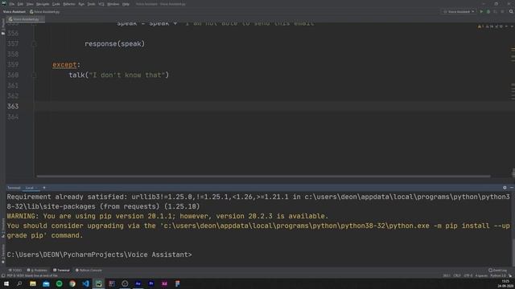Change file encoding UTF-8 in status bar
The width and height of the screenshot is (515, 289).
click(x=468, y=275)
